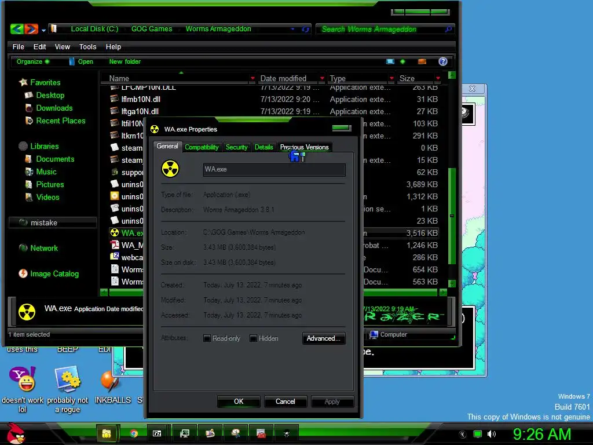Open the File menu in Explorer
The height and width of the screenshot is (445, 593).
tap(18, 46)
